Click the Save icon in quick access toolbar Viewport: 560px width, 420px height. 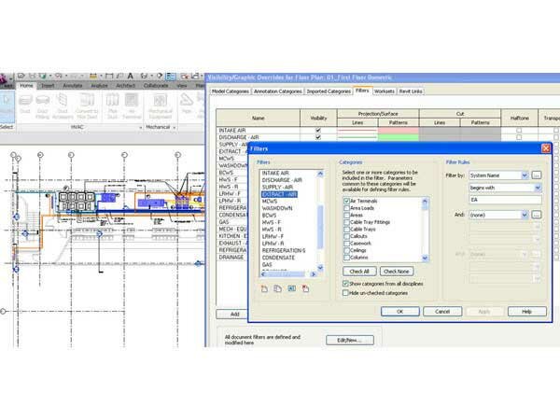coord(32,76)
